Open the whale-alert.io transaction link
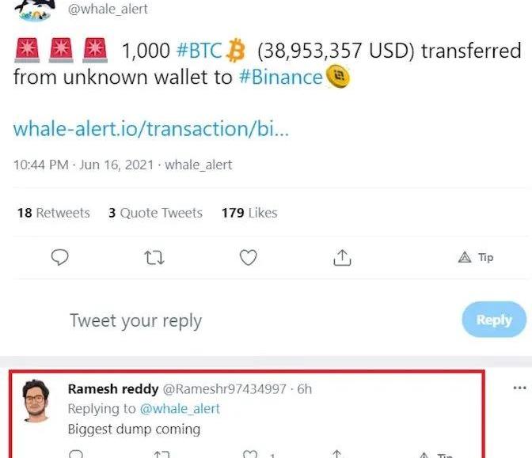The width and height of the screenshot is (532, 458). click(x=151, y=129)
